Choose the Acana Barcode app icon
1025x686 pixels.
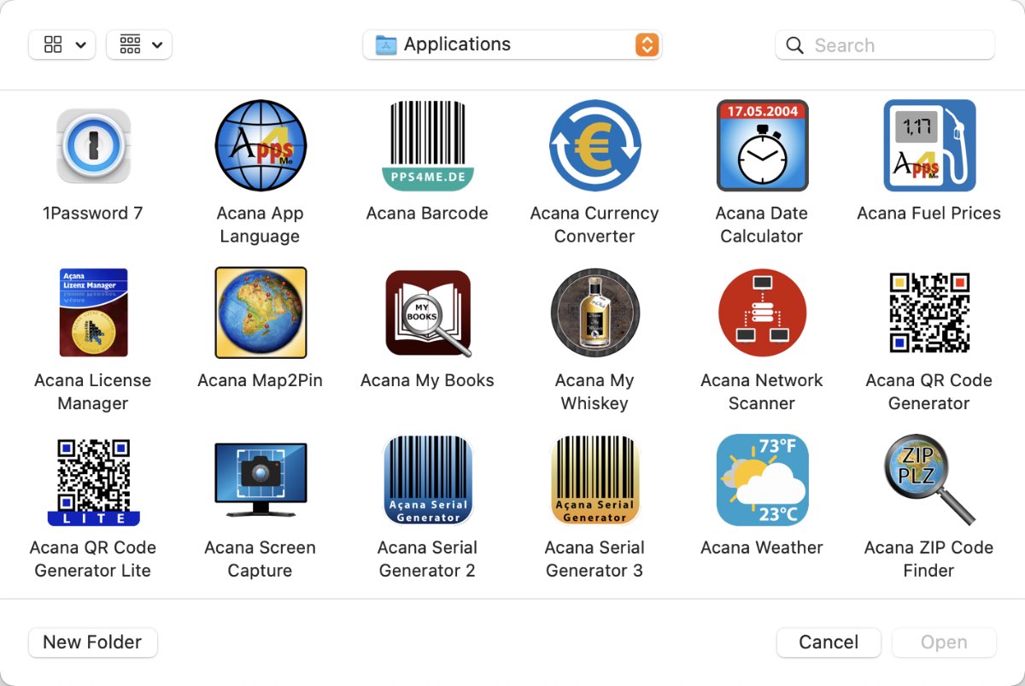point(427,146)
